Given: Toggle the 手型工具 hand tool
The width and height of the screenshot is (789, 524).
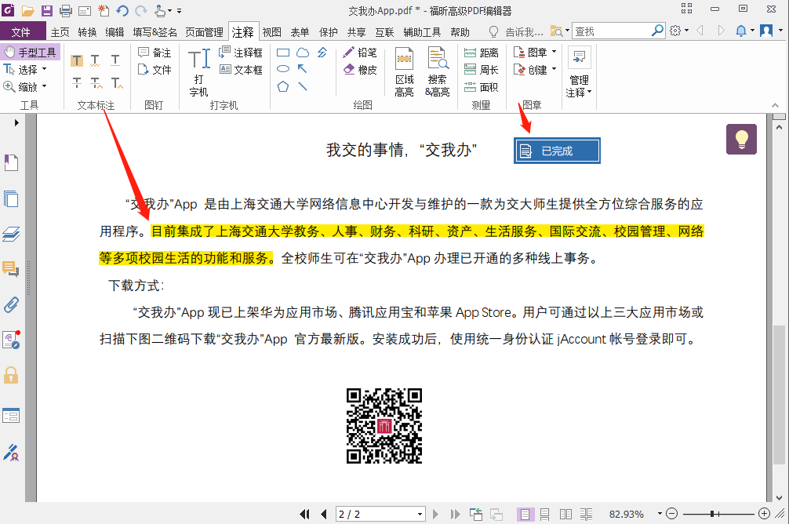Looking at the screenshot, I should (31, 53).
